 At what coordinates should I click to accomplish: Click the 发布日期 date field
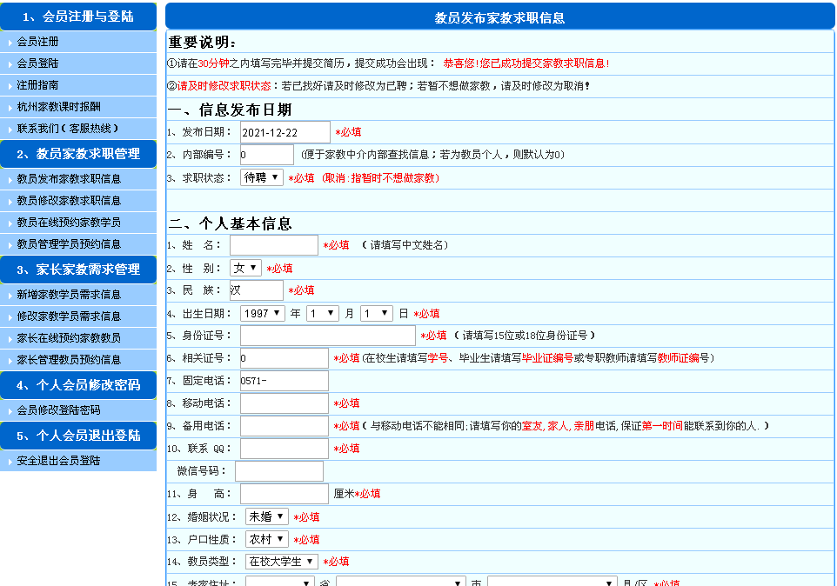(285, 132)
